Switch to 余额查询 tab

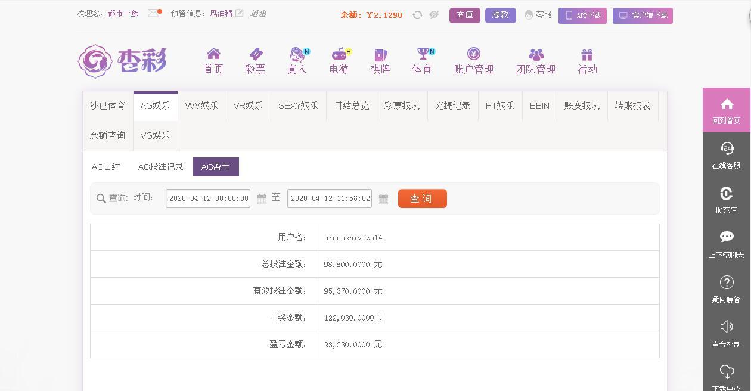point(108,136)
